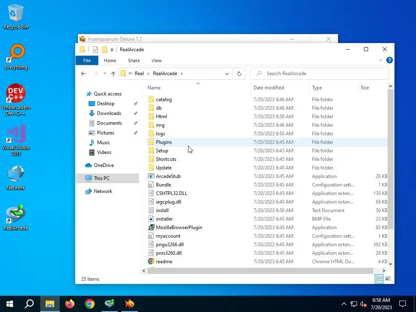Image resolution: width=416 pixels, height=312 pixels.
Task: Click RealArcade in the address breadcrumb
Action: (165, 74)
